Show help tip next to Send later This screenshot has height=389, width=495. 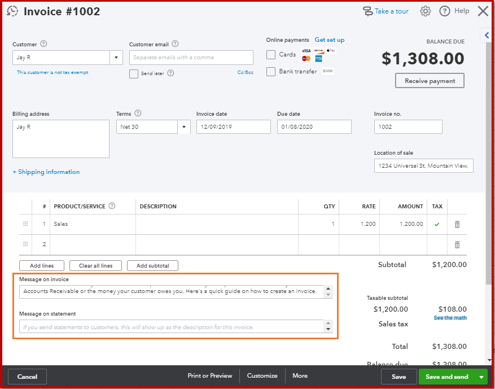170,73
